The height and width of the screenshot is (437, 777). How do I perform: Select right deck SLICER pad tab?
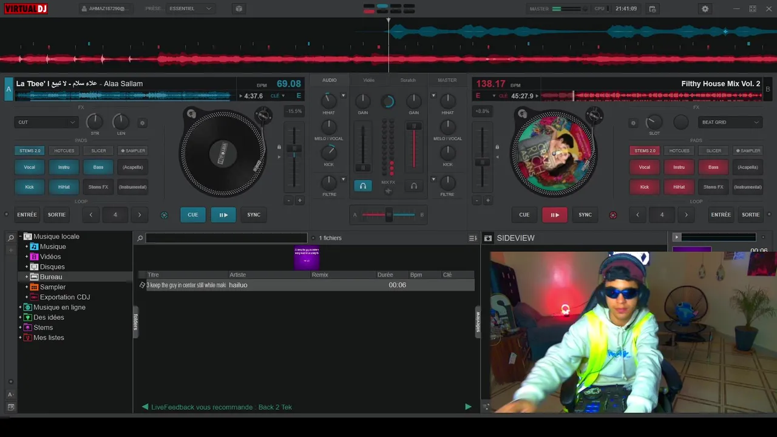click(713, 151)
